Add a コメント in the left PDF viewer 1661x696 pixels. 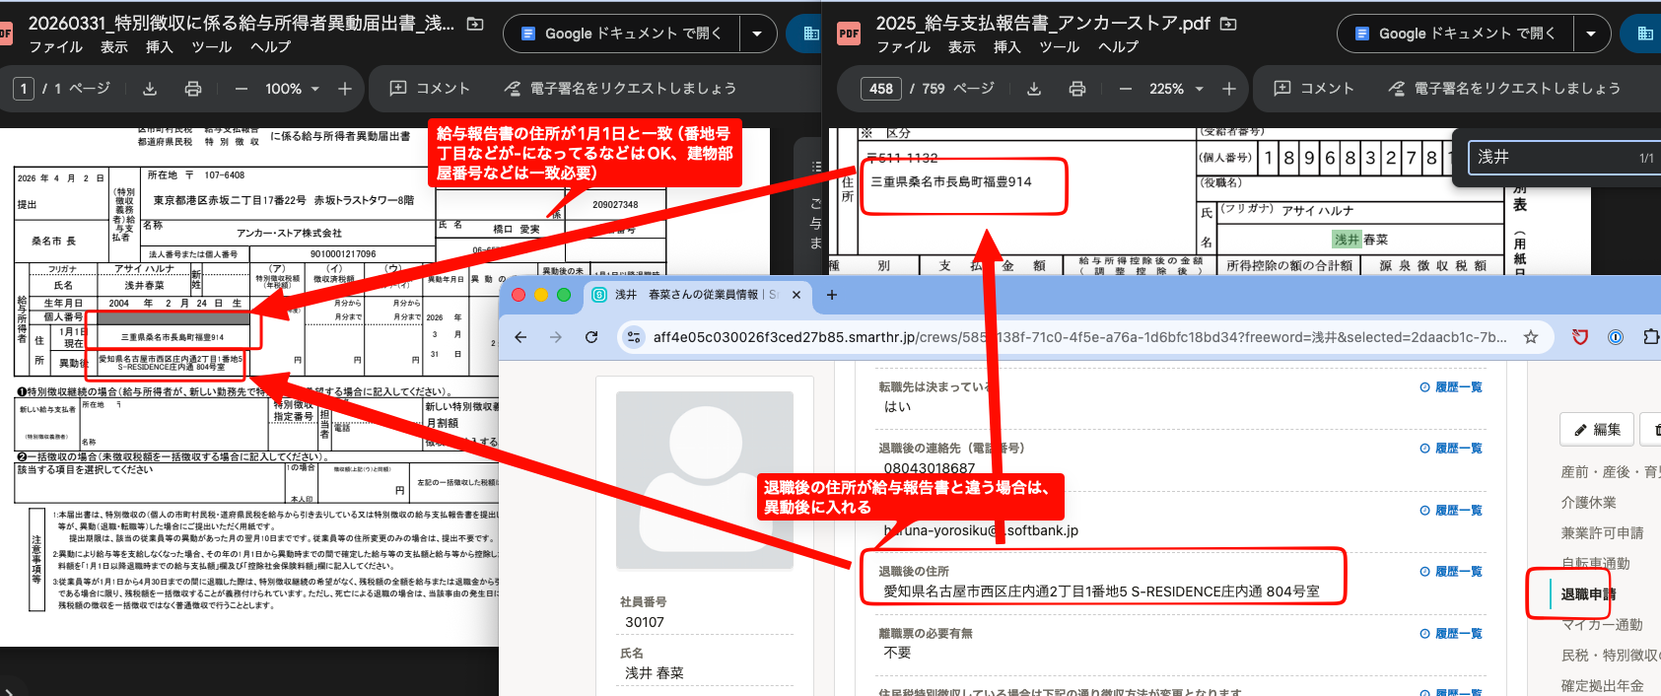coord(430,89)
